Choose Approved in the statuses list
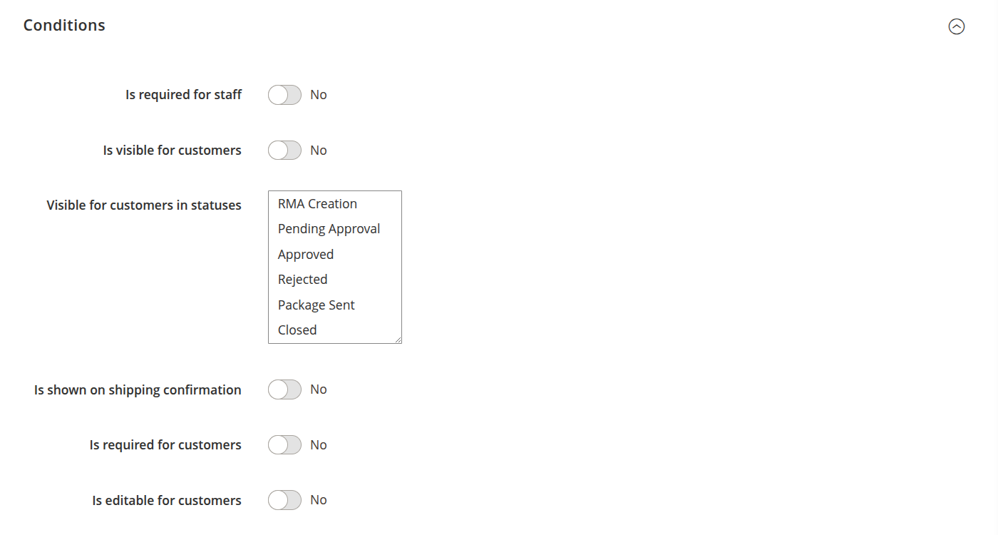Image resolution: width=998 pixels, height=535 pixels. (306, 255)
